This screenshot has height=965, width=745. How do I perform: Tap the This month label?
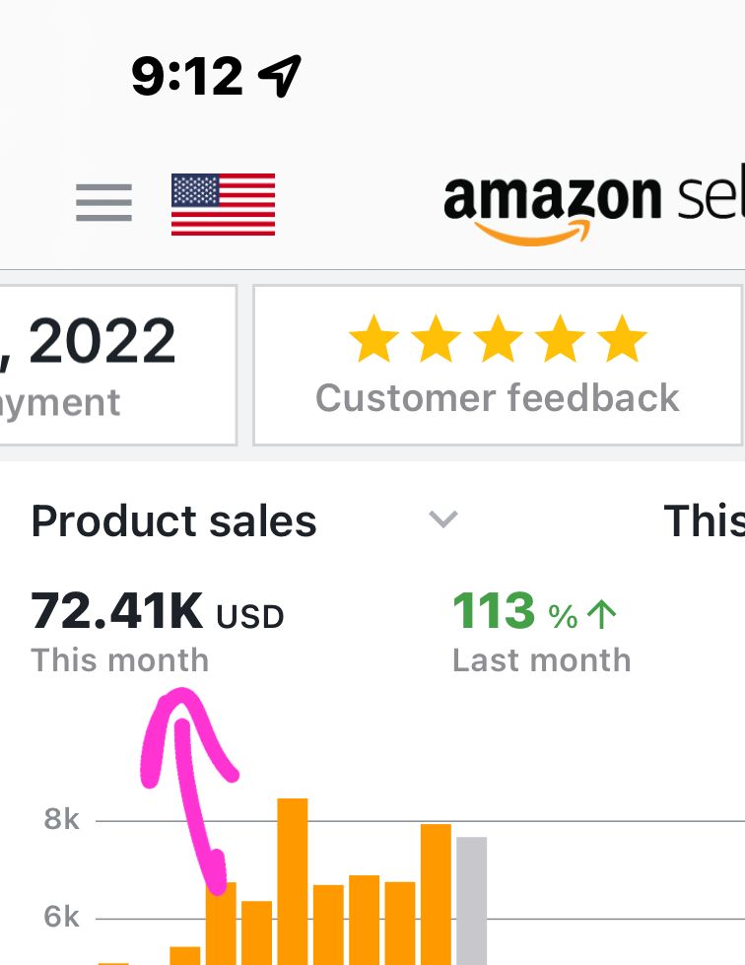pyautogui.click(x=119, y=660)
